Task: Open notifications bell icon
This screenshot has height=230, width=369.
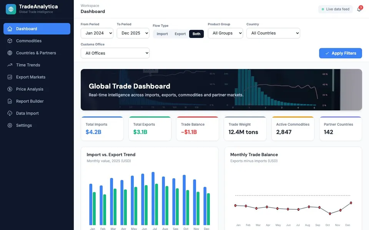Action: point(359,10)
